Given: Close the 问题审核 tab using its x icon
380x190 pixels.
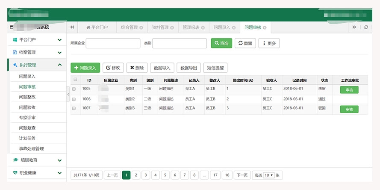Looking at the screenshot, I should [x=265, y=27].
